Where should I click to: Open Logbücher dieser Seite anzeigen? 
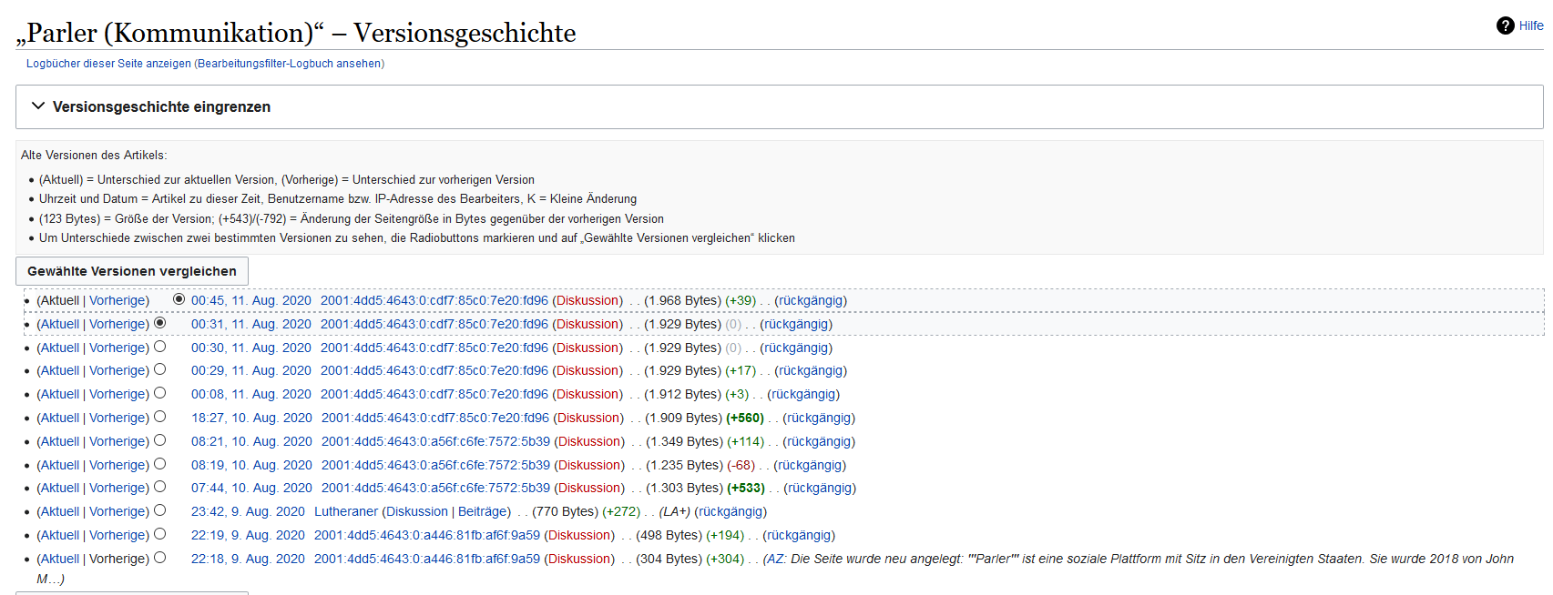108,64
